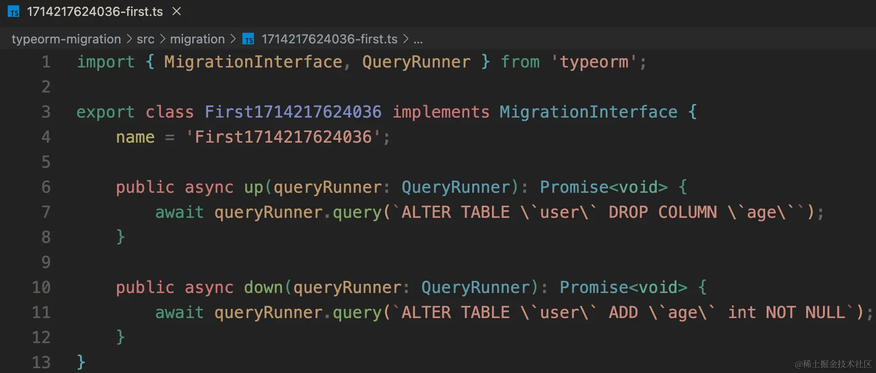Close the 1714217624036-first.ts tab

pos(177,11)
